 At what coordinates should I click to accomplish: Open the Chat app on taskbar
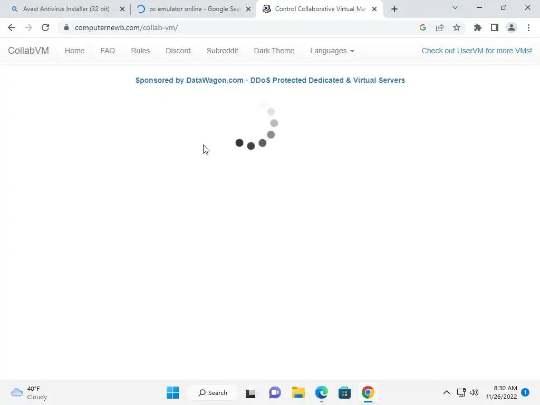point(274,392)
